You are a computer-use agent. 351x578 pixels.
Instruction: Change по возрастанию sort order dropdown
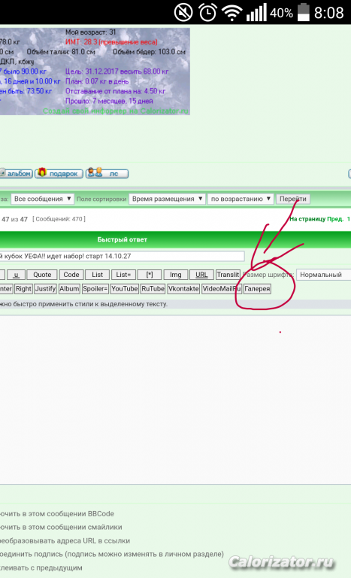tap(241, 199)
